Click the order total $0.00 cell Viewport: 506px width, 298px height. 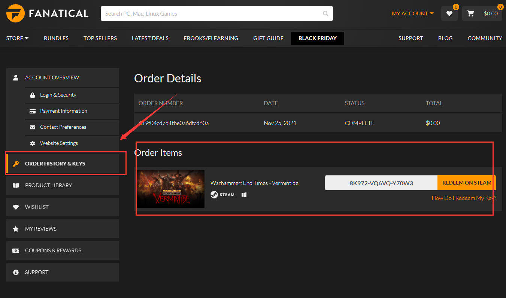coord(433,123)
